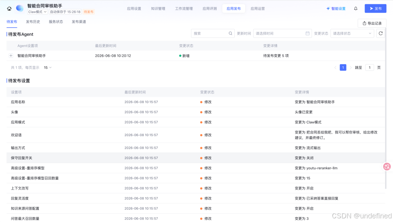Image resolution: width=393 pixels, height=222 pixels.
Task: Click the search magnifier icon
Action: [x=230, y=33]
